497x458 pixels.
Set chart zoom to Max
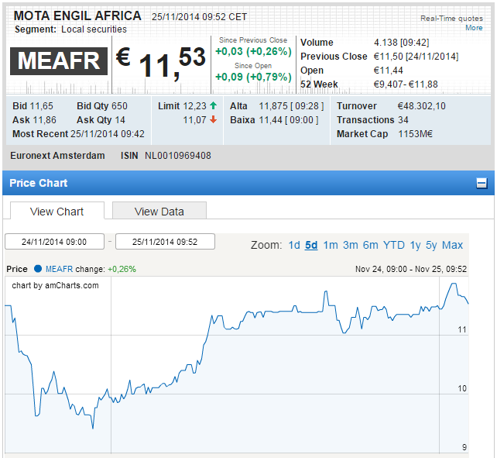point(452,245)
